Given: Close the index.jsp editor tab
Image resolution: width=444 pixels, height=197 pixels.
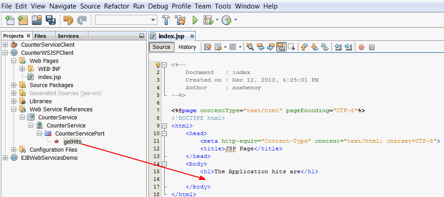Looking at the screenshot, I should click(x=192, y=36).
